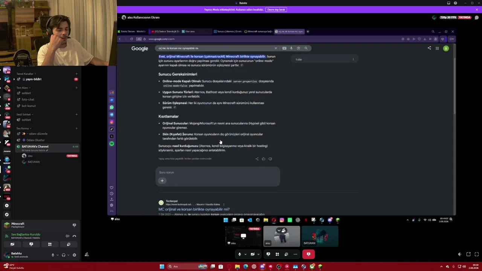Stream Minecraft using the activity panel icon
The height and width of the screenshot is (271, 482).
pos(74,225)
